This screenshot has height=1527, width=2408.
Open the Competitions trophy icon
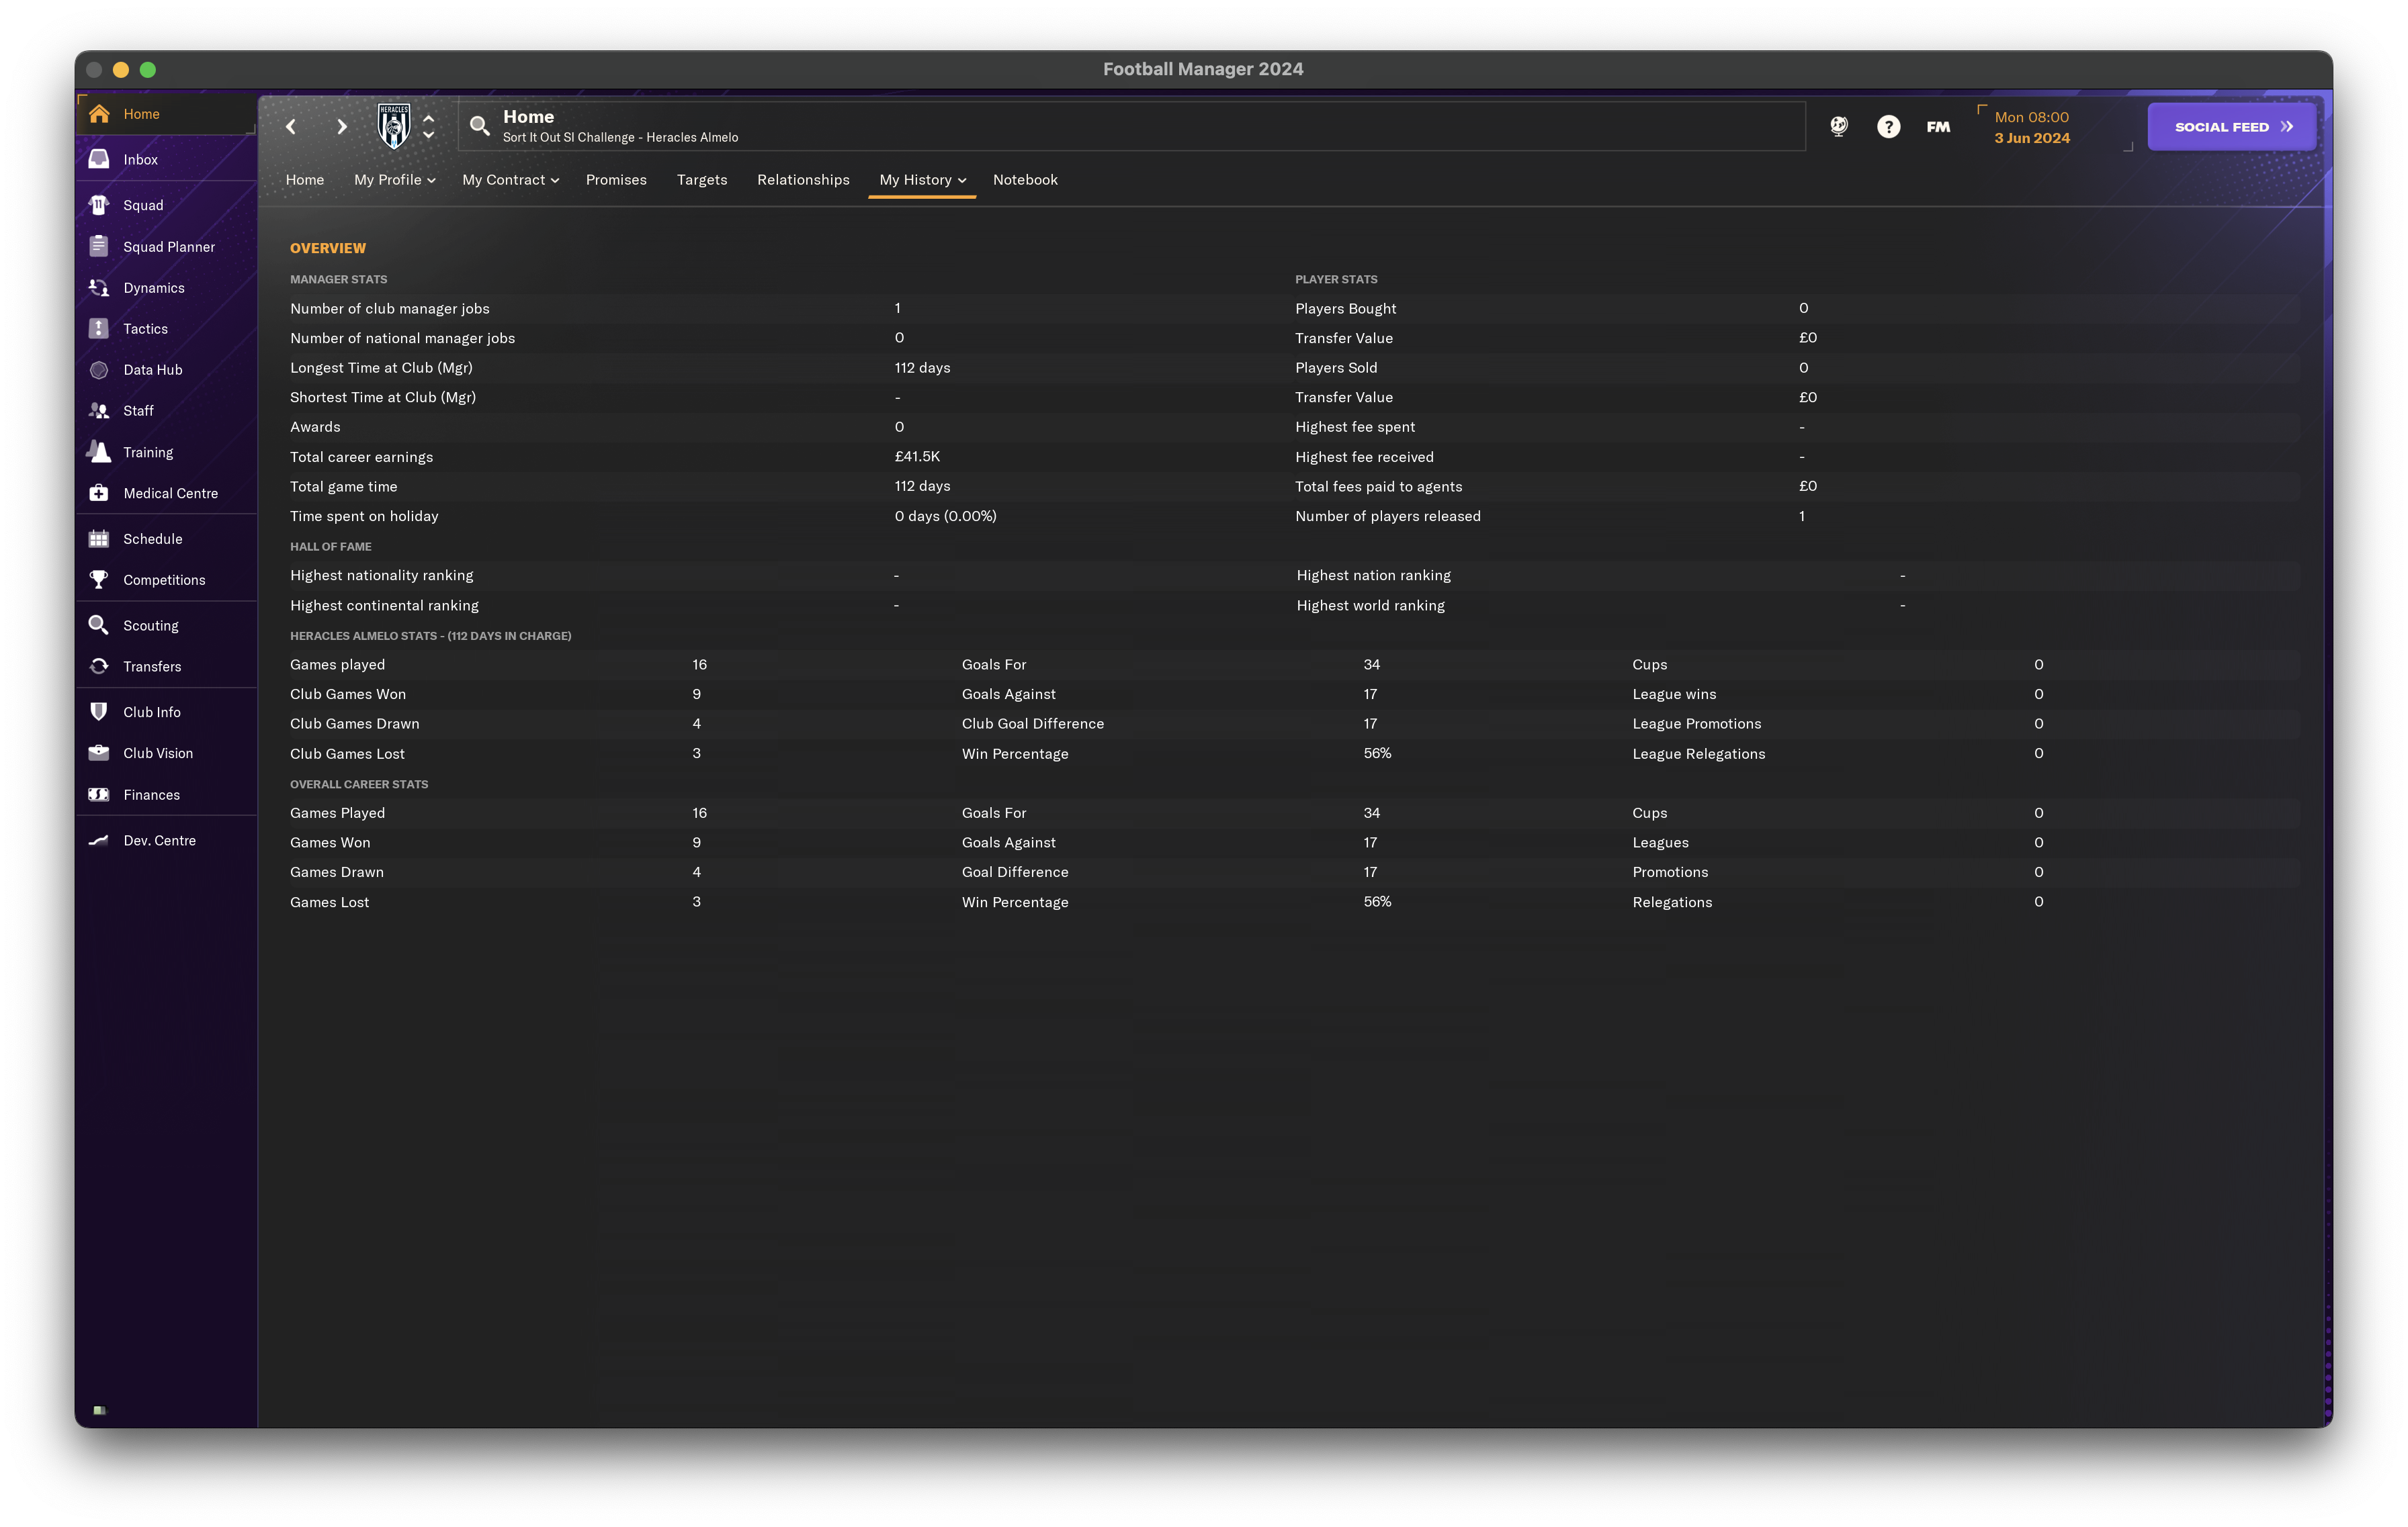[99, 580]
